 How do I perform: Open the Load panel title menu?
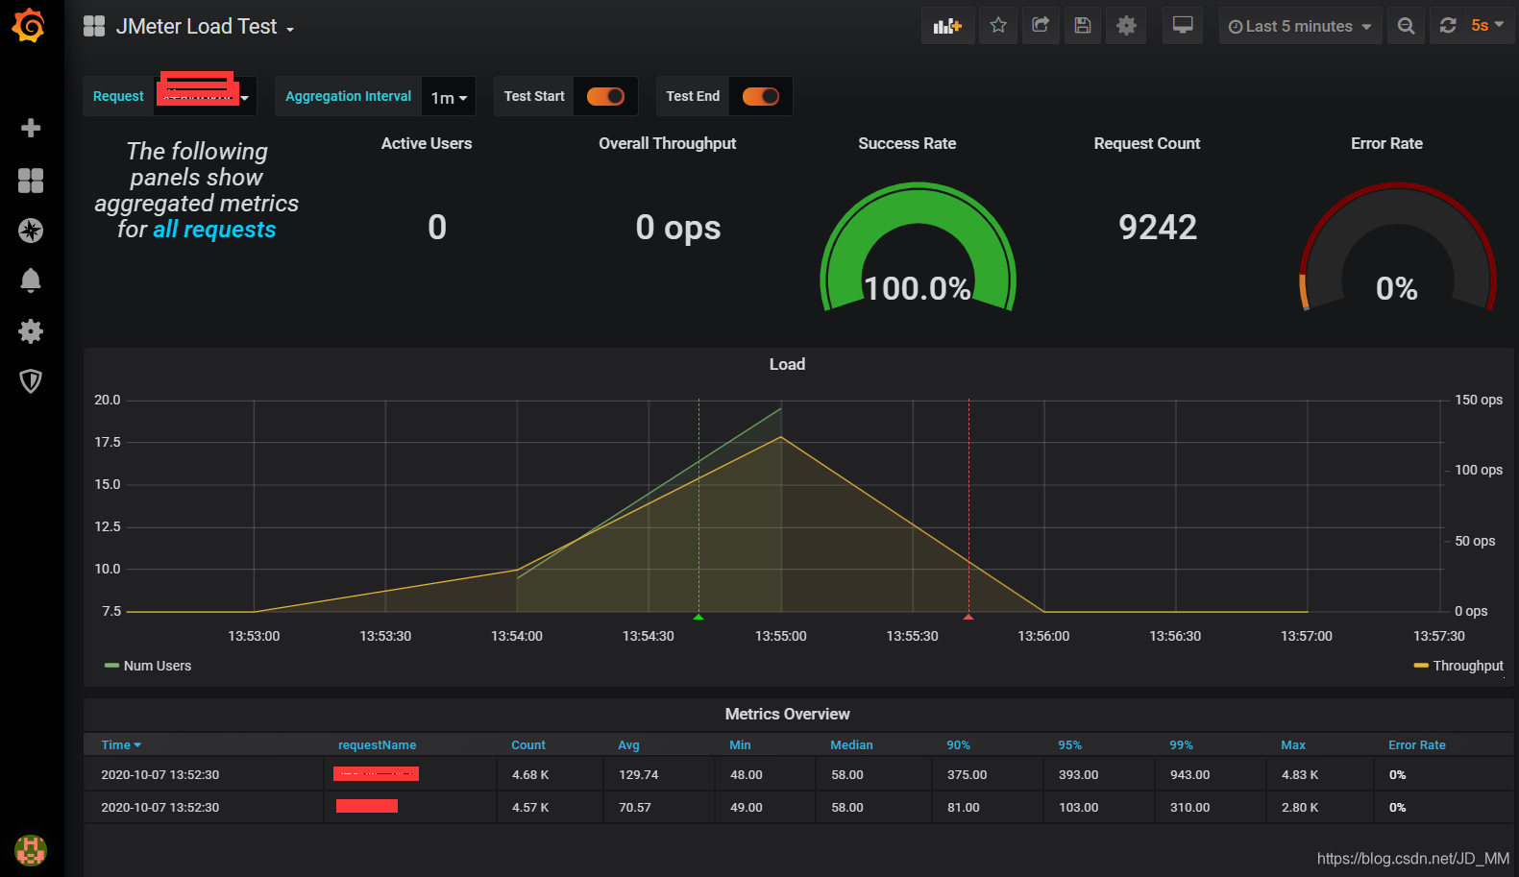coord(787,364)
